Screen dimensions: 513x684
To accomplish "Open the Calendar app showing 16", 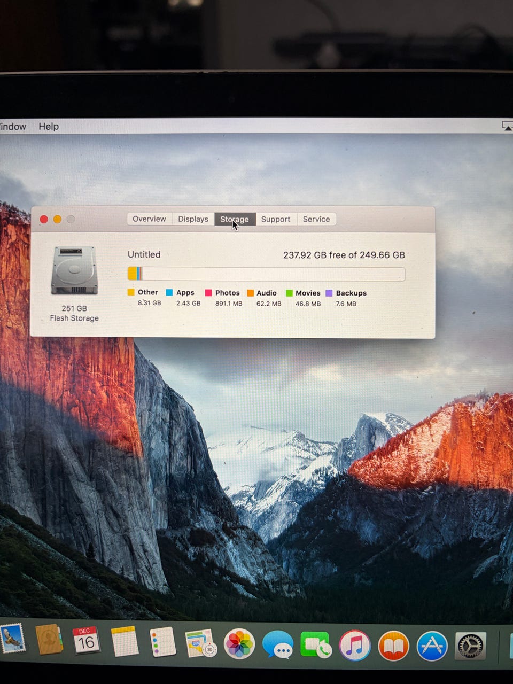I will click(86, 640).
